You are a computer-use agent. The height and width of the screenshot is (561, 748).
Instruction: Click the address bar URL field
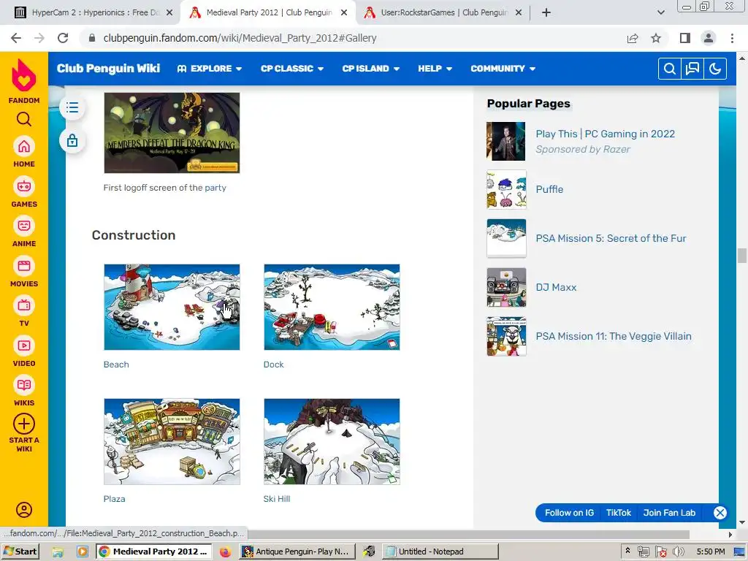pos(353,38)
